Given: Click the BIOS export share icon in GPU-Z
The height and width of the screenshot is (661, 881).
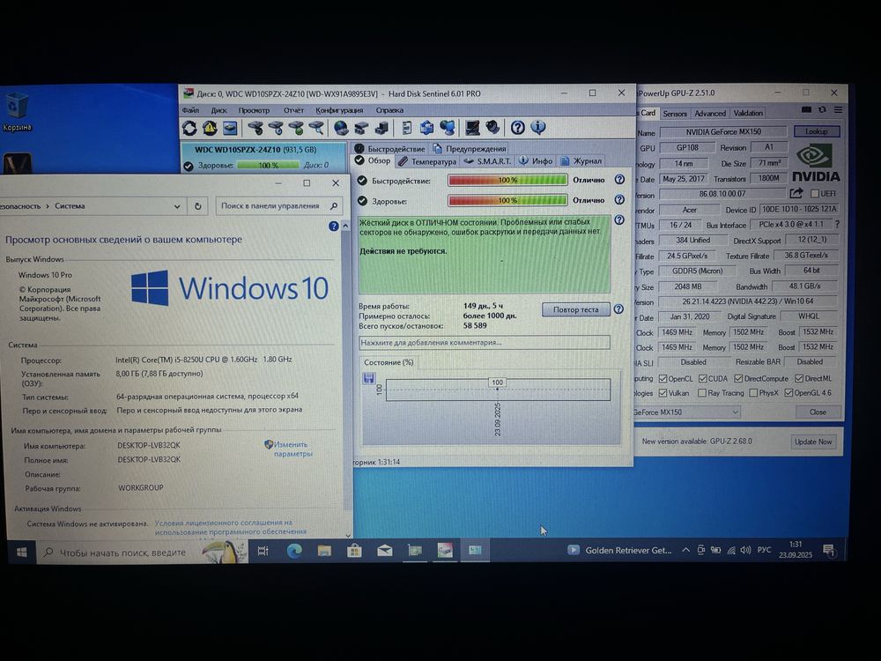Looking at the screenshot, I should (x=796, y=193).
